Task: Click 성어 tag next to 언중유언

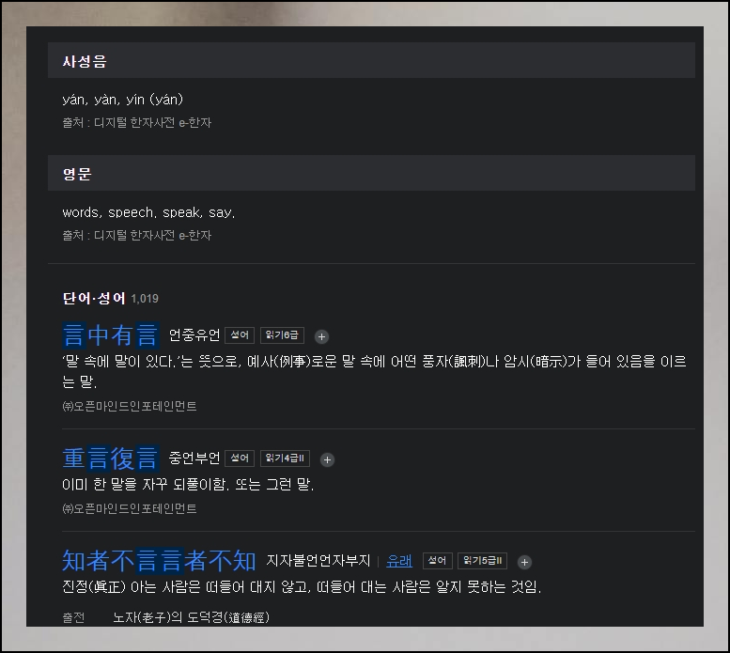Action: (240, 335)
